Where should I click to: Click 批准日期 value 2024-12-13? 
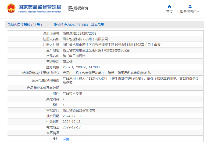point(72,116)
